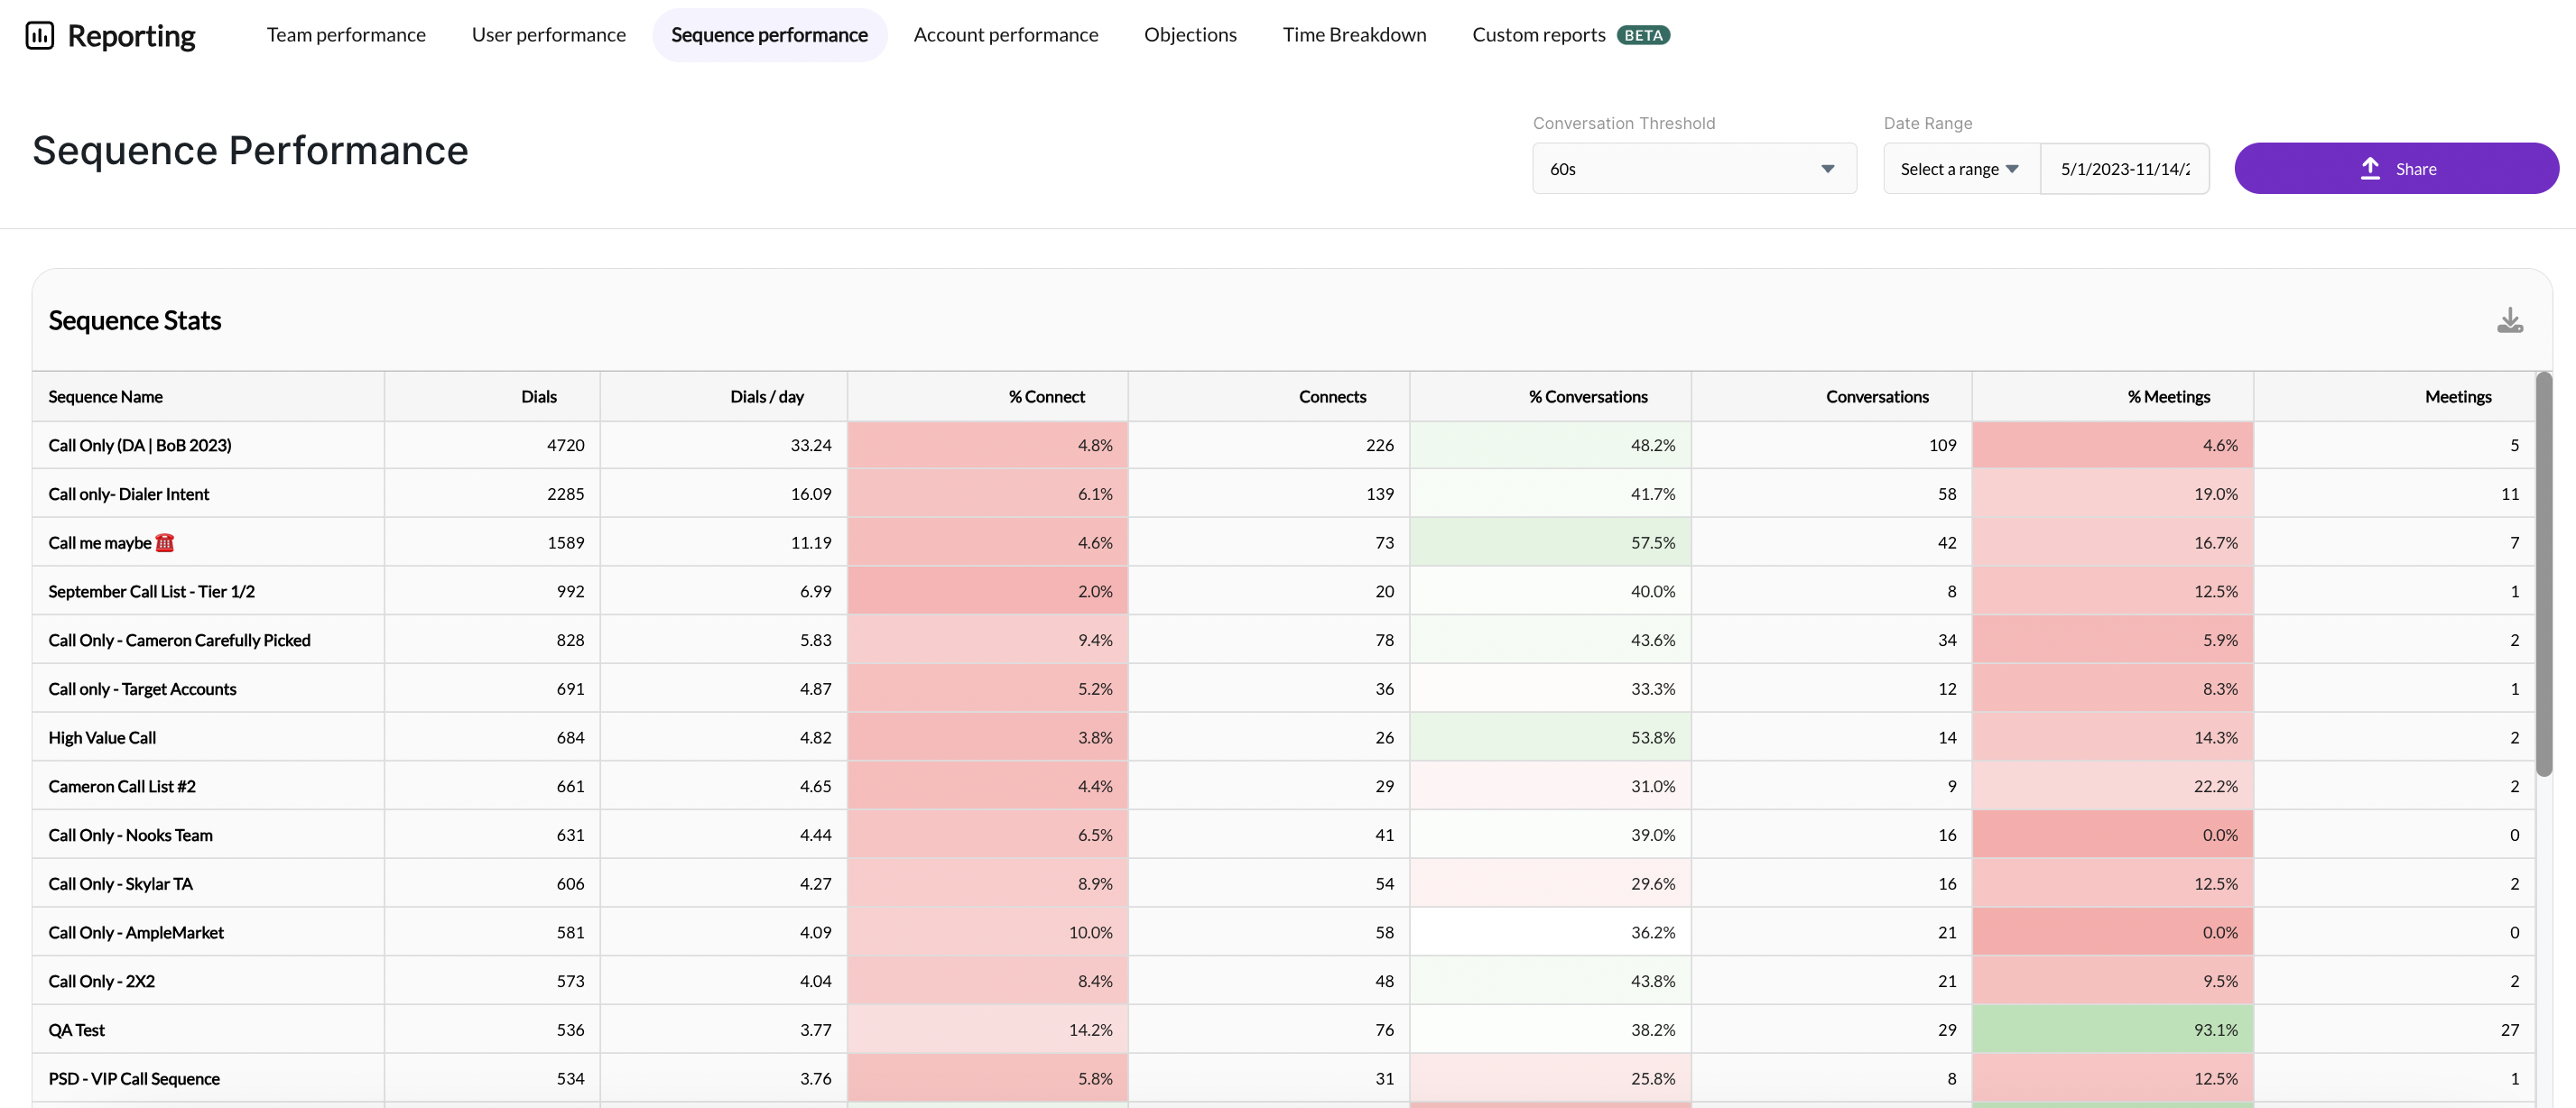Open the Objections tab
The image size is (2576, 1108).
pyautogui.click(x=1190, y=35)
